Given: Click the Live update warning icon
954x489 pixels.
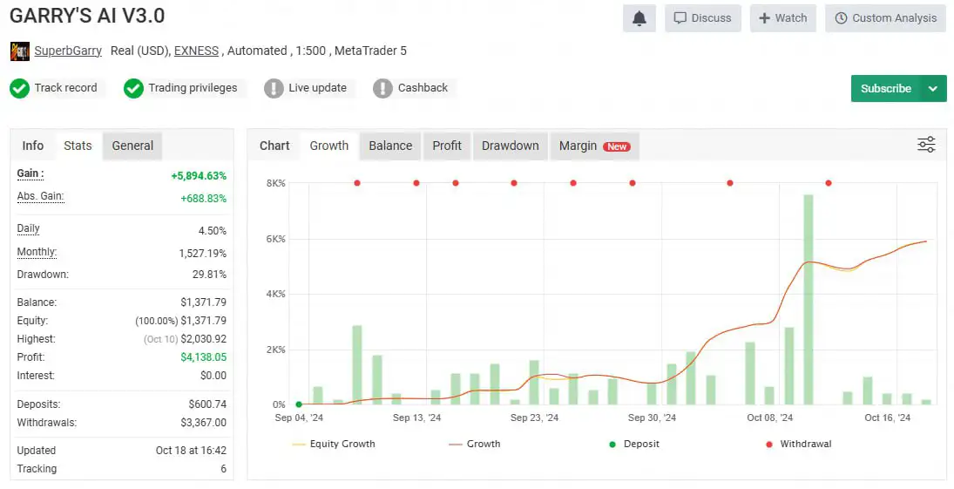Looking at the screenshot, I should coord(274,88).
